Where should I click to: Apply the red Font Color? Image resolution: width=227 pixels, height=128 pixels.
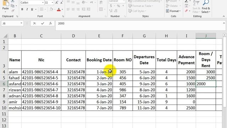pos(59,10)
